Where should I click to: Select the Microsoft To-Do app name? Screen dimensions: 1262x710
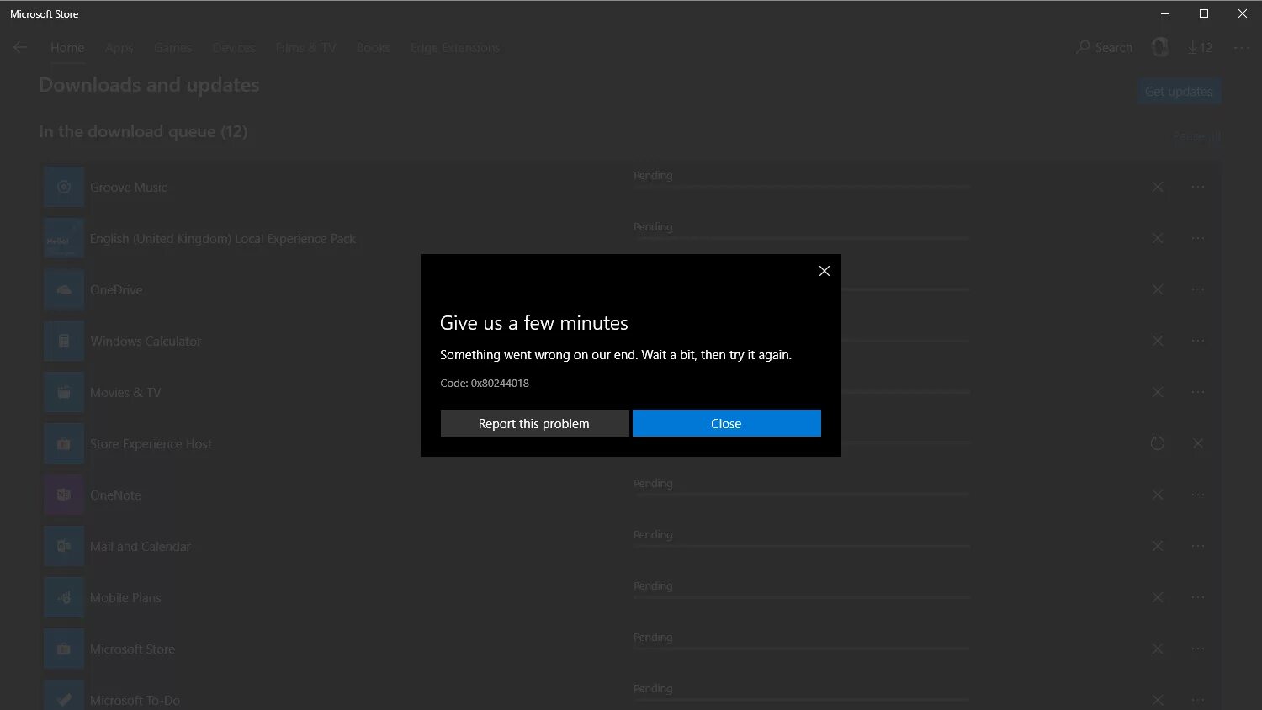135,700
